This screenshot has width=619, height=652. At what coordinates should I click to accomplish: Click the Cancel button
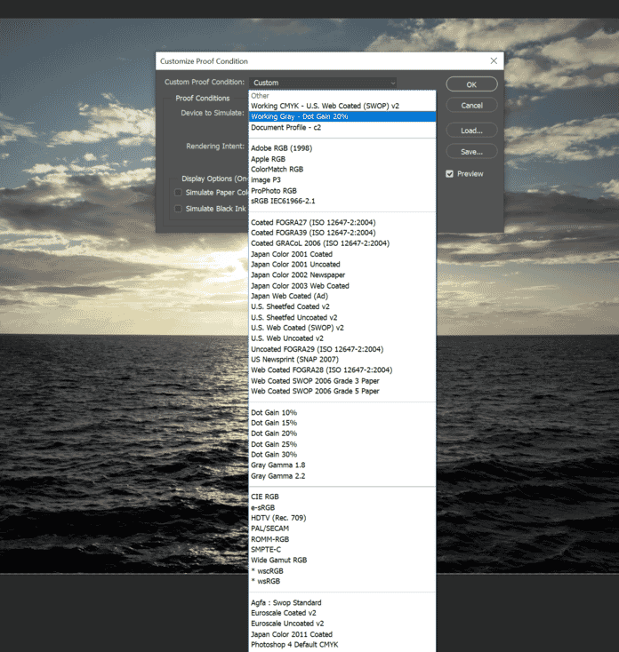[x=471, y=106]
